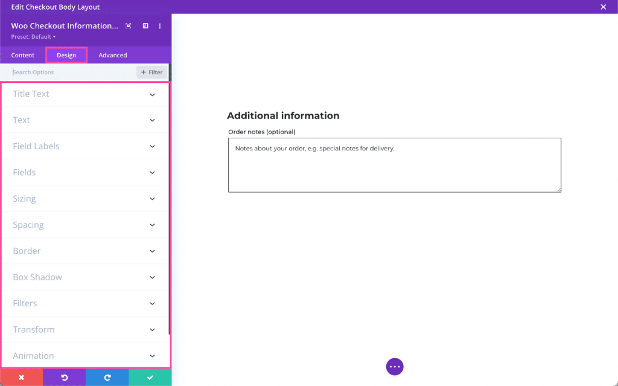618x386 pixels.
Task: Expand the Animation settings section
Action: 85,355
